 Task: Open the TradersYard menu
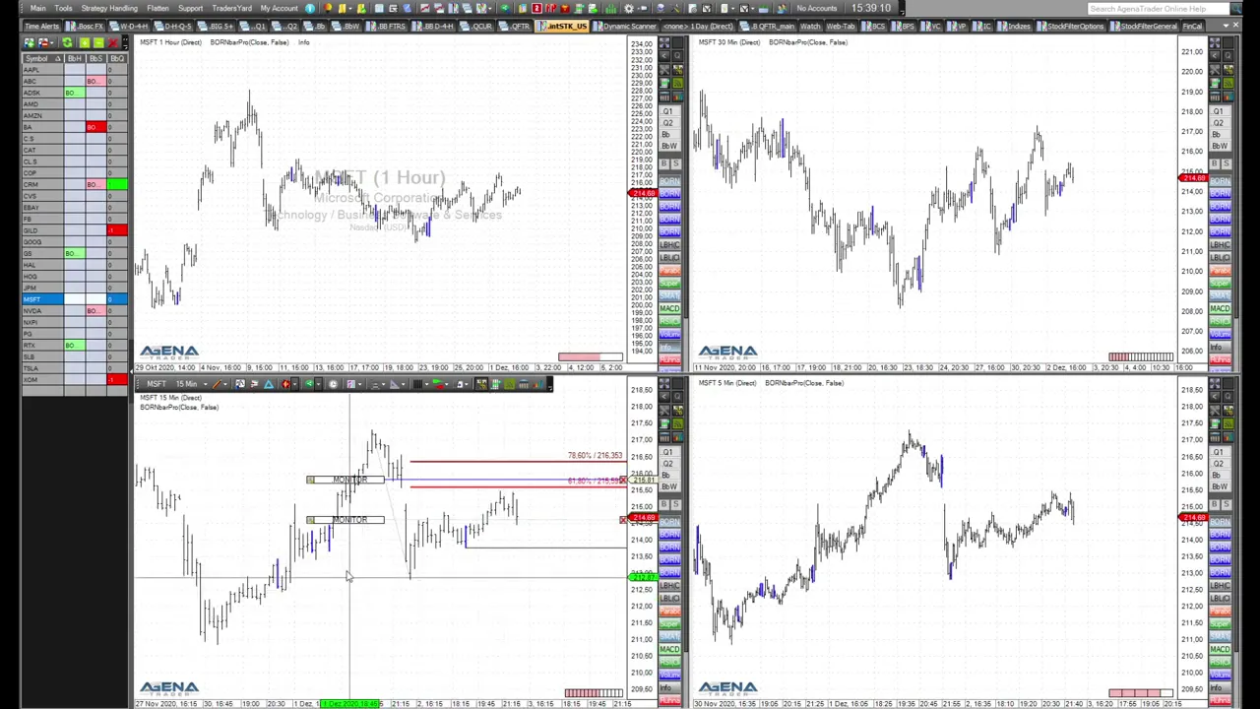pyautogui.click(x=231, y=8)
